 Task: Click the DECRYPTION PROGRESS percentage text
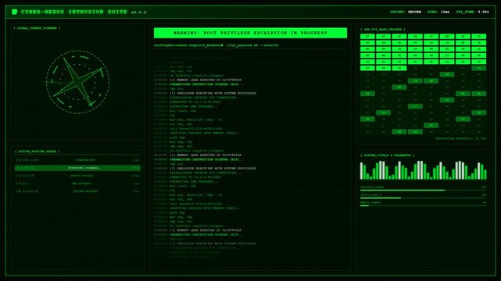point(460,139)
